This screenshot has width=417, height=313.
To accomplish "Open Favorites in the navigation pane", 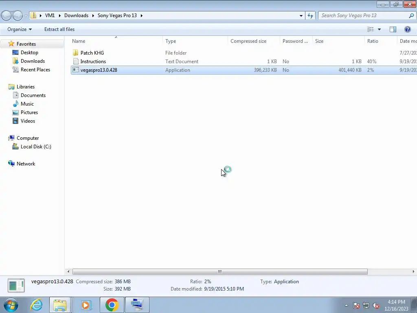I will pyautogui.click(x=26, y=44).
